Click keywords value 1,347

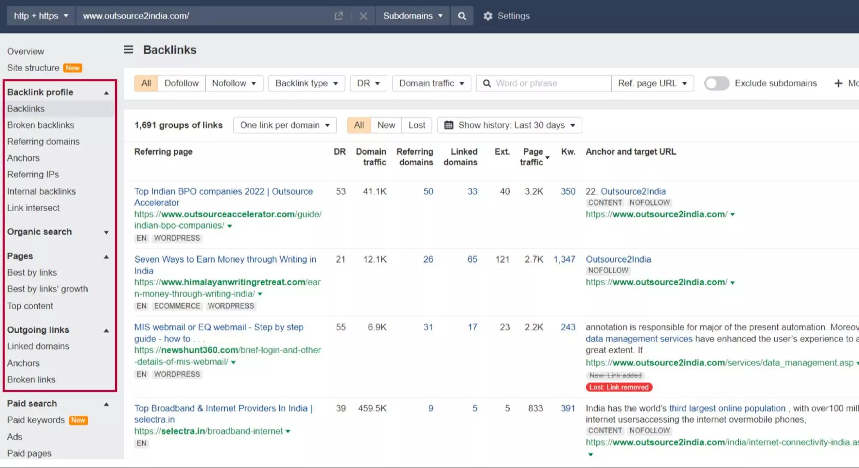click(x=564, y=259)
